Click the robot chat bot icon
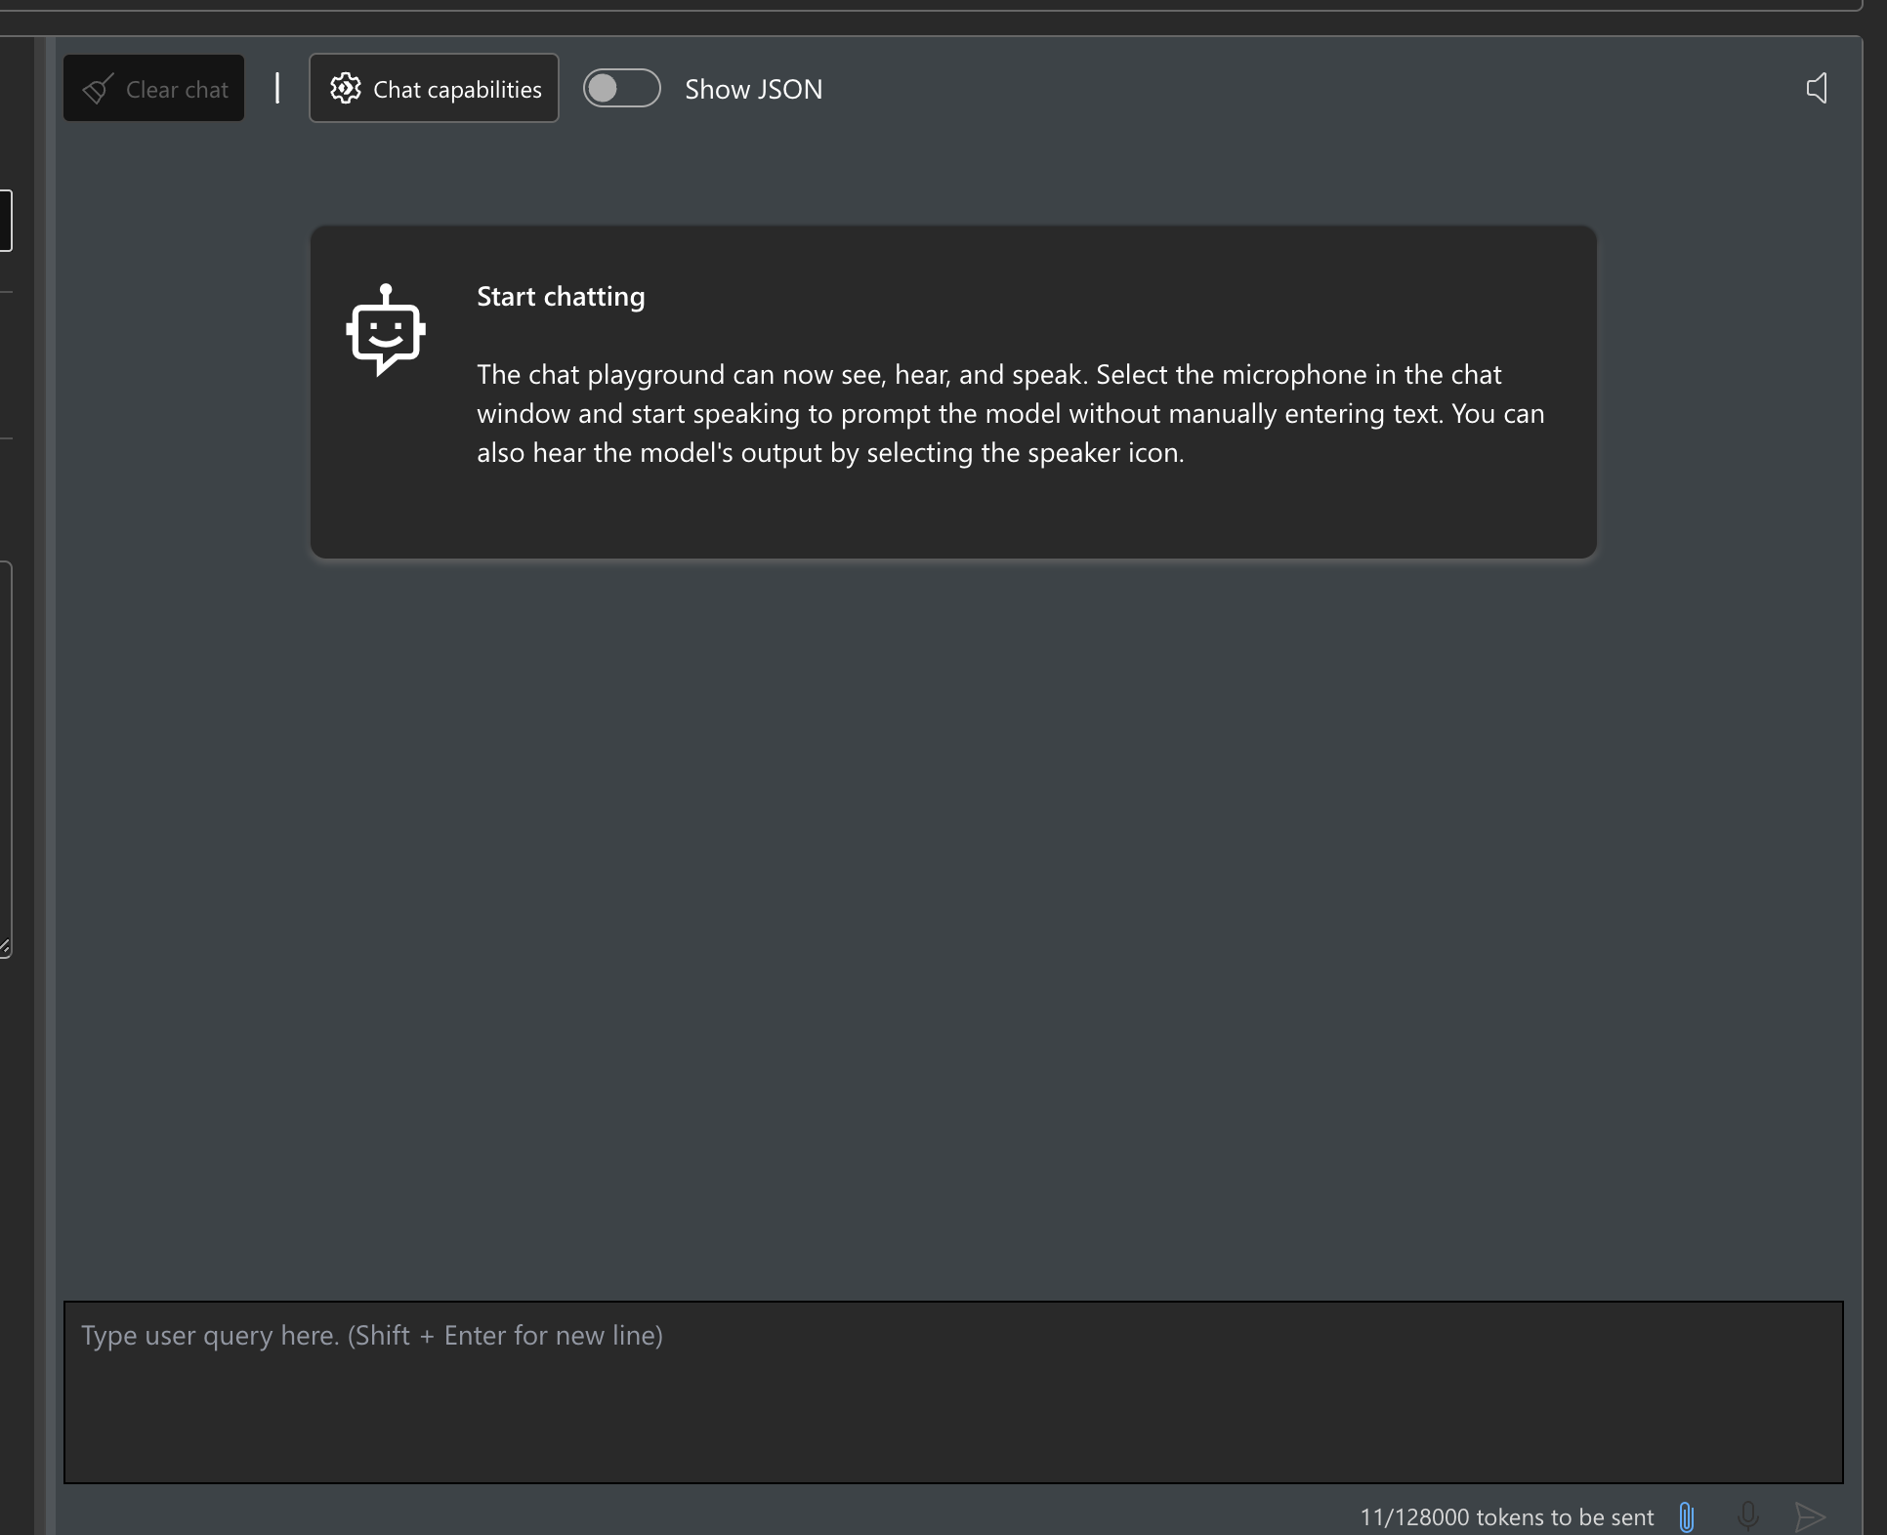The width and height of the screenshot is (1887, 1535). point(386,331)
